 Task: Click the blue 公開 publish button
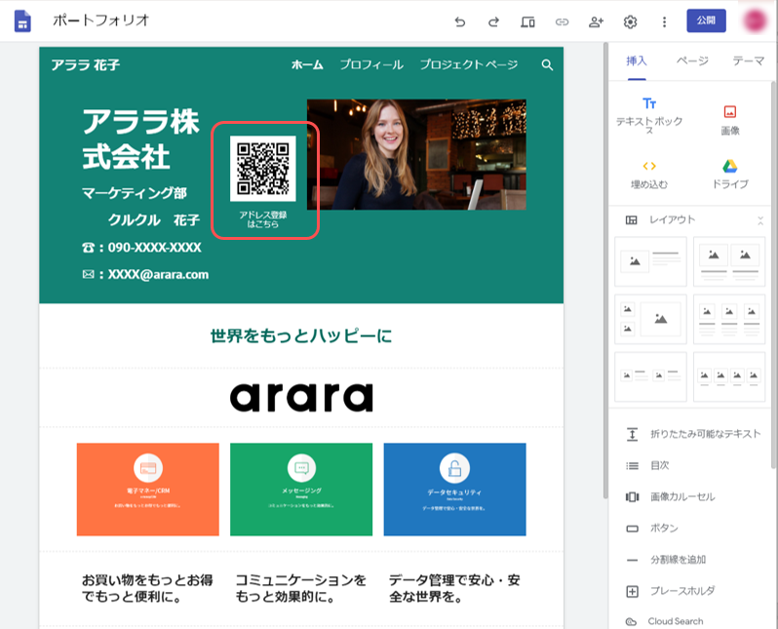[706, 20]
